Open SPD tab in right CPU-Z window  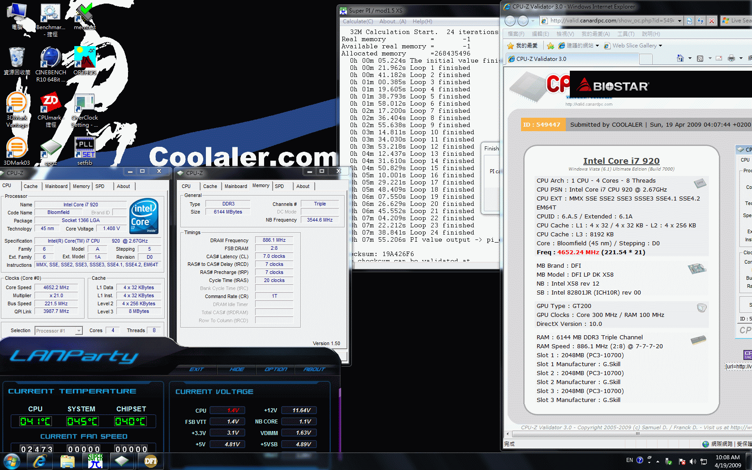279,186
